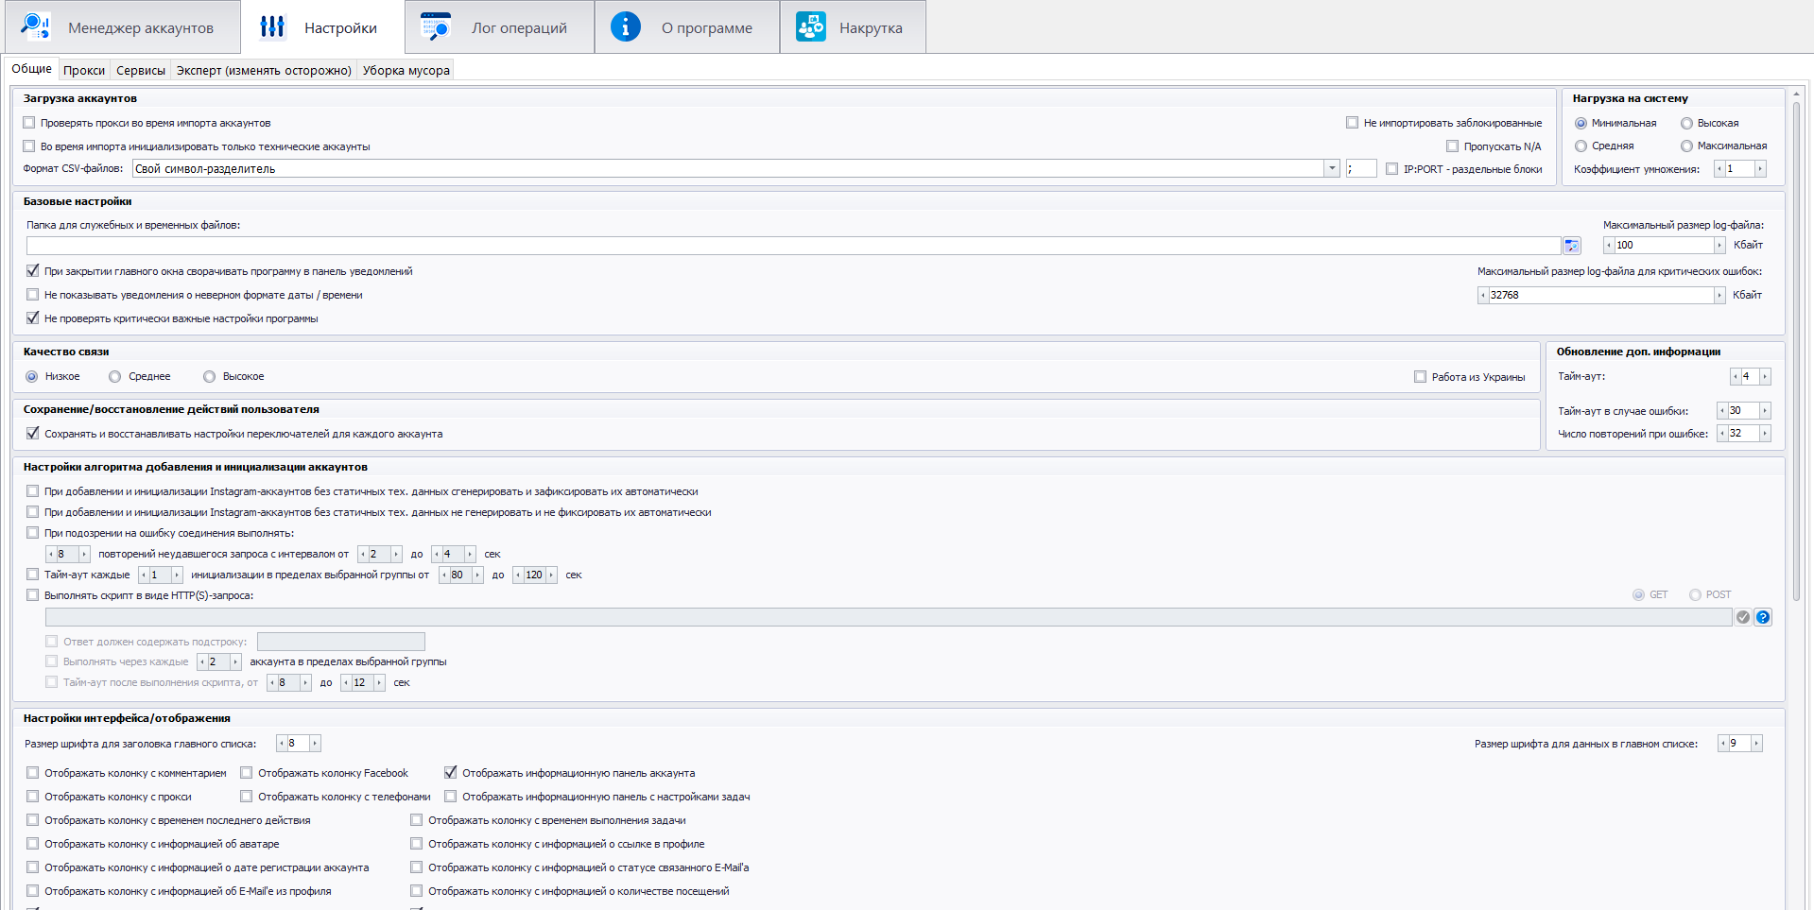The image size is (1814, 910).
Task: Open the Прокси sub-tab
Action: coord(84,70)
